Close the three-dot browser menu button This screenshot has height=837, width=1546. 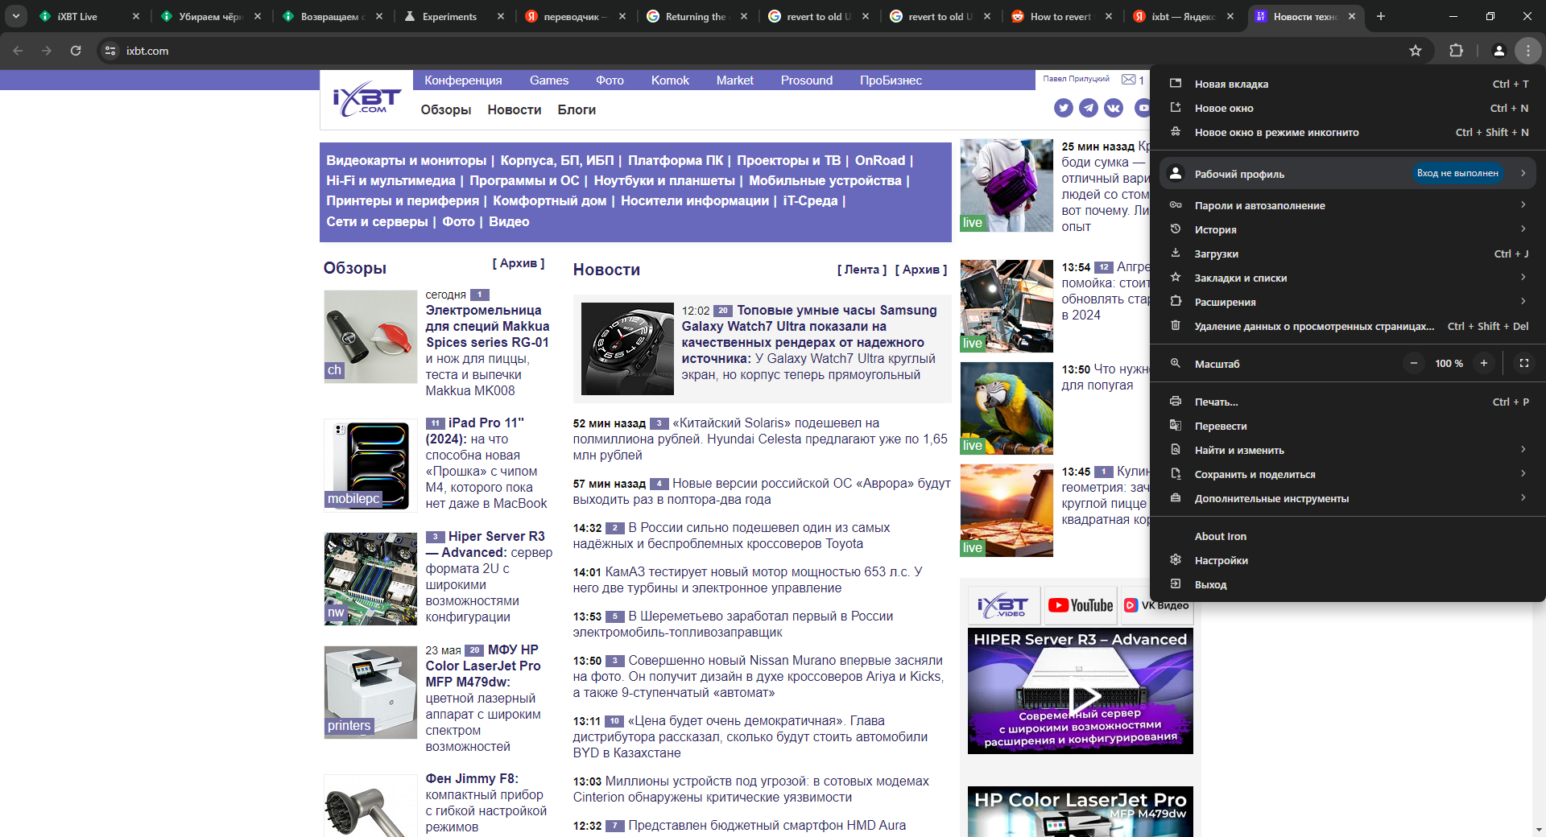click(1527, 51)
